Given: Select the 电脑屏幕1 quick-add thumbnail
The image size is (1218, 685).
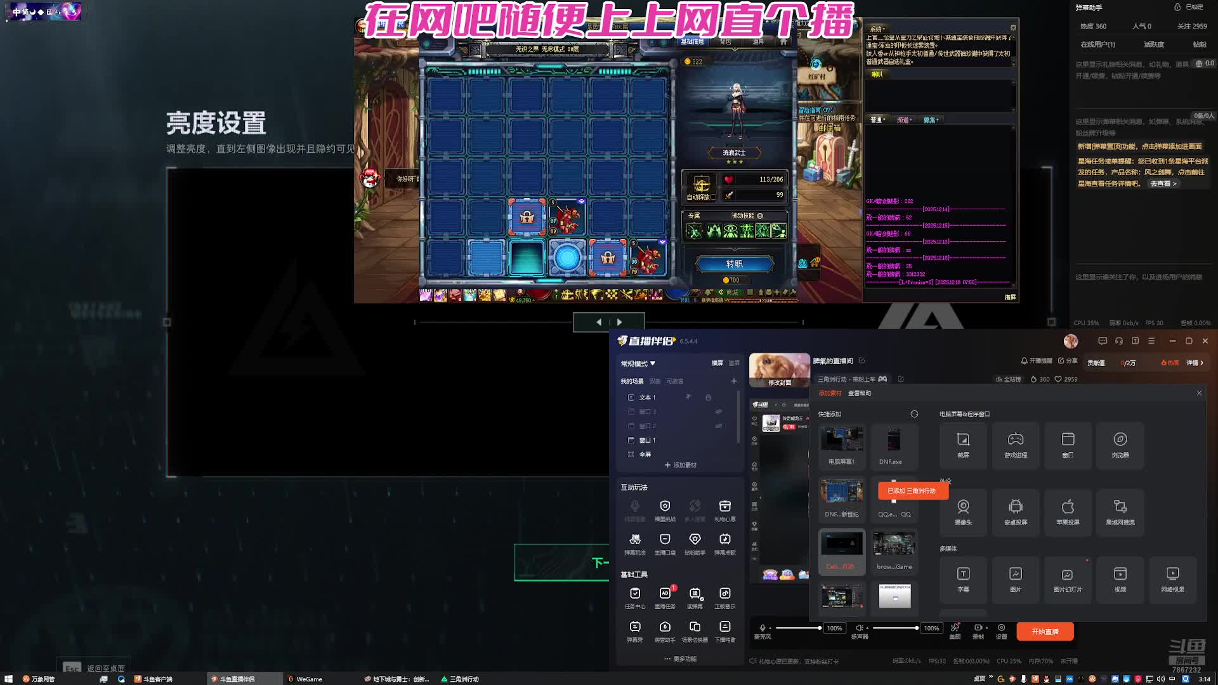Looking at the screenshot, I should (841, 445).
